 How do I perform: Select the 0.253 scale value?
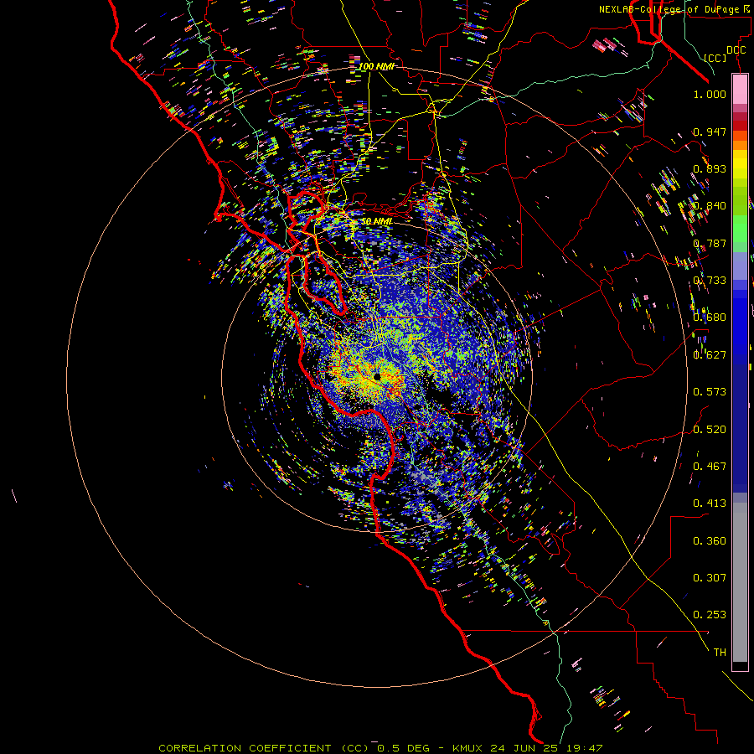[710, 615]
